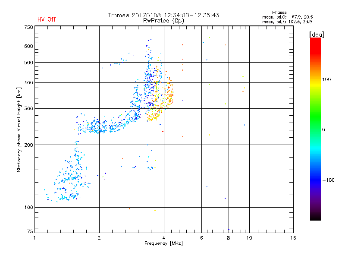
Task: Select the 'Tromsø 20170108 12:34:00-12:35:43' title
Action: click(x=163, y=15)
